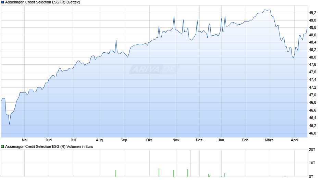The width and height of the screenshot is (322, 180).
Task: Click the 'März' month label
Action: pyautogui.click(x=269, y=140)
